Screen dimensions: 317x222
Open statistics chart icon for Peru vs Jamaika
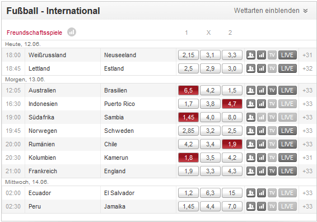(x=262, y=206)
